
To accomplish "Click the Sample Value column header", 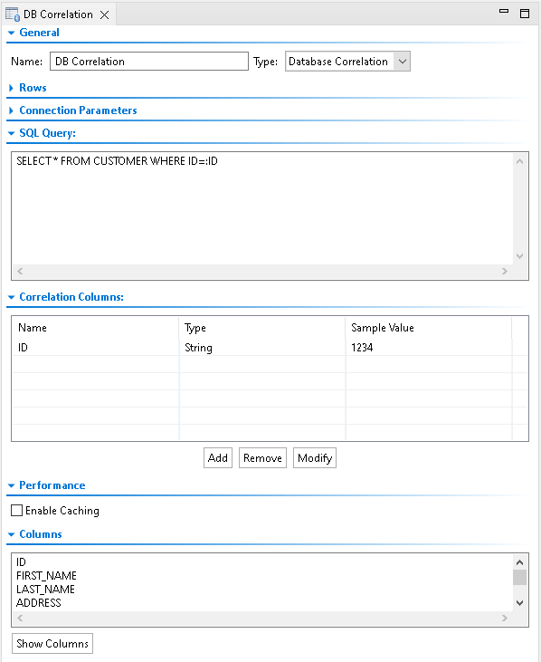I will pos(429,328).
